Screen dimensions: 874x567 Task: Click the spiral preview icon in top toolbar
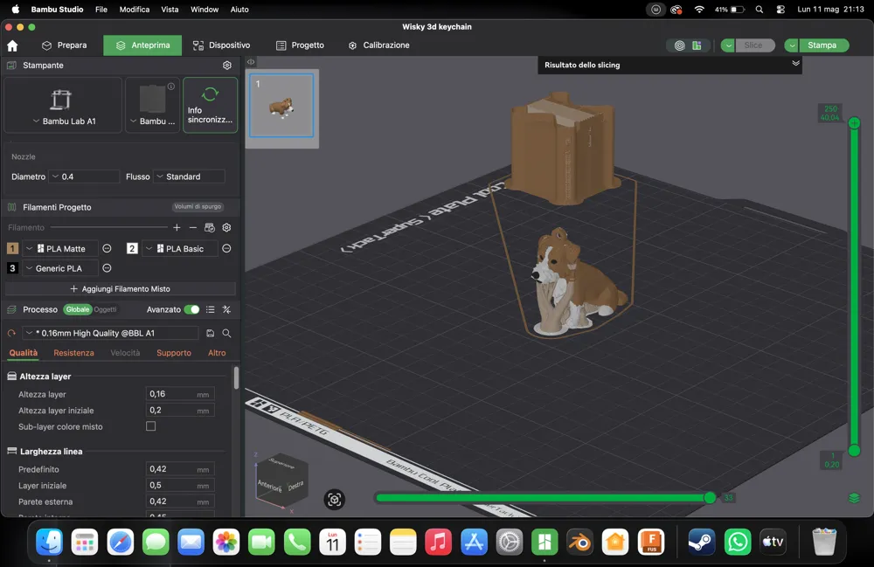679,45
